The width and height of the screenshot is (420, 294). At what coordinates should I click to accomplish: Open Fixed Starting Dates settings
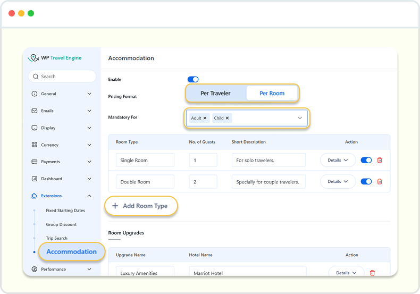click(65, 211)
